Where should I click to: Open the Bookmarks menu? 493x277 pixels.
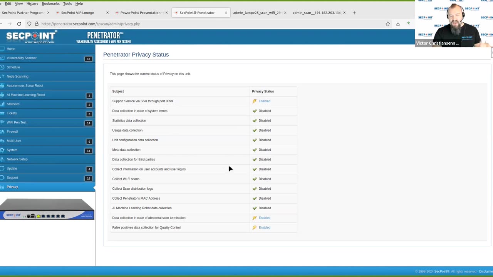[50, 3]
